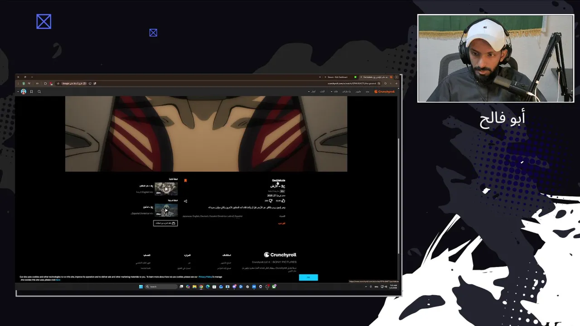
Task: Play the next episode thumbnail
Action: [166, 189]
